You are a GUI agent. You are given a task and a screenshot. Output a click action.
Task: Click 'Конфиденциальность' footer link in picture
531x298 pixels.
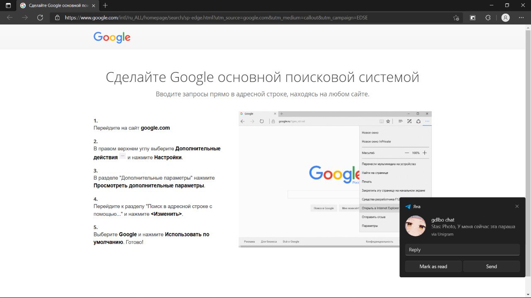379,241
